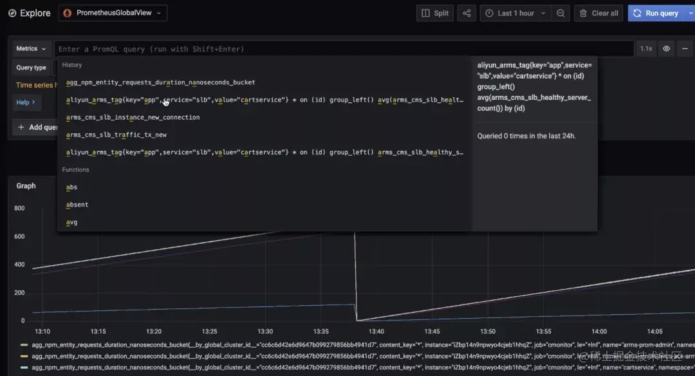The image size is (695, 376).
Task: Click the Functions section header
Action: tap(75, 170)
